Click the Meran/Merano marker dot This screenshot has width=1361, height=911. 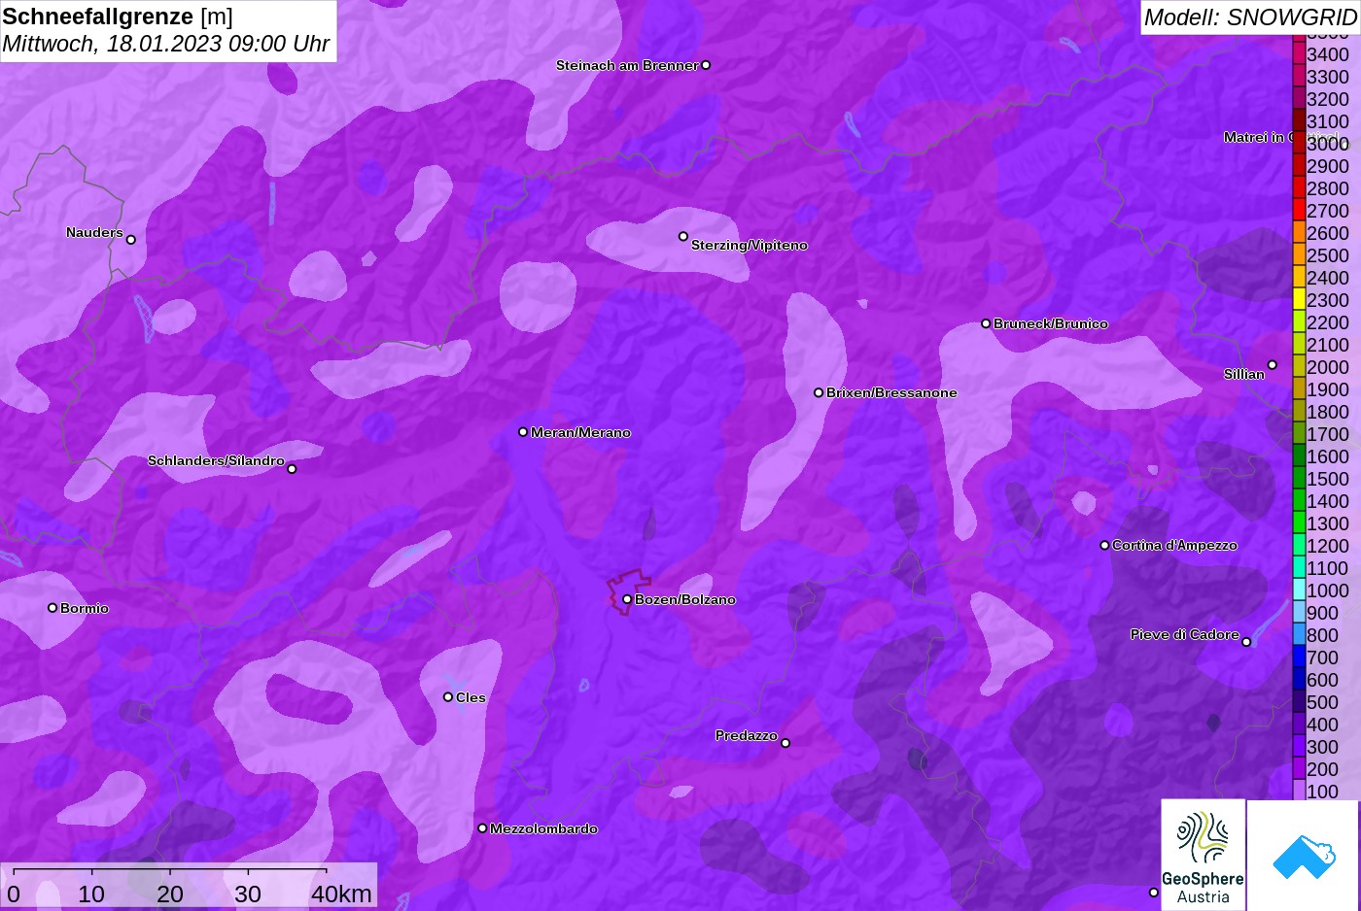[523, 432]
